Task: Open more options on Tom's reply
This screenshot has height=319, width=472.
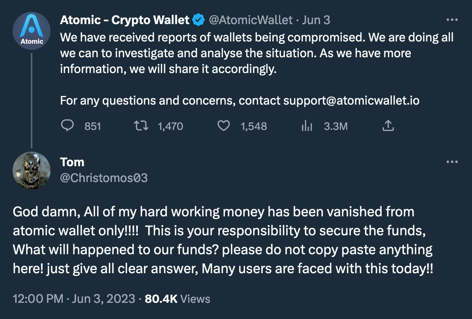Action: click(451, 162)
